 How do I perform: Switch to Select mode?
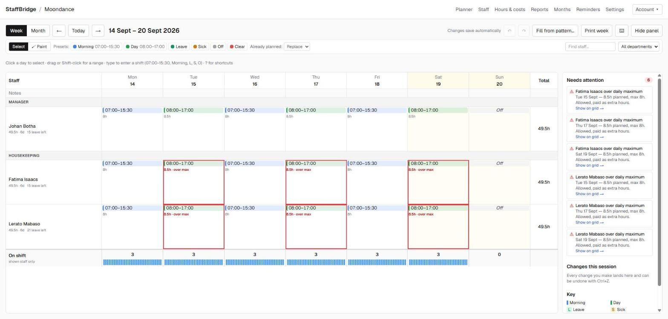[18, 47]
